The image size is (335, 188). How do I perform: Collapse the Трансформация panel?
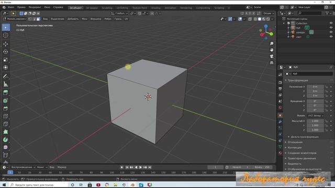coord(297,80)
